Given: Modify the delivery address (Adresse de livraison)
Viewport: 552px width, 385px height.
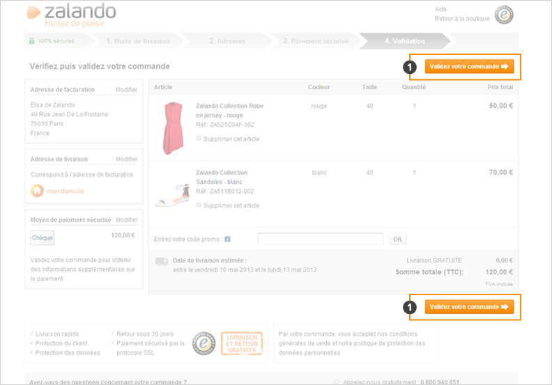Looking at the screenshot, I should pos(126,159).
